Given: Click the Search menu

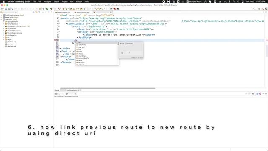Looking at the screenshot, I should (x=57, y=2).
